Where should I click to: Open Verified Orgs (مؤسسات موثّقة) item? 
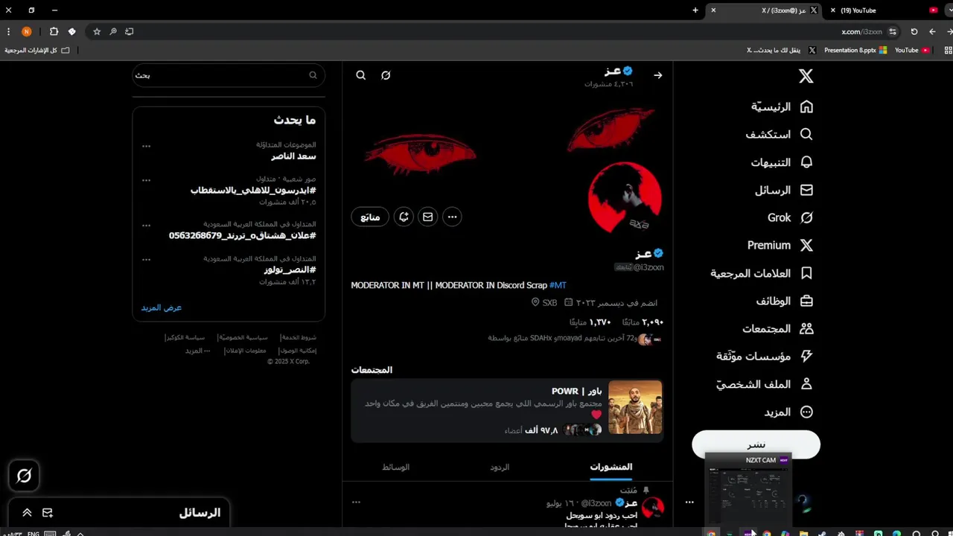coord(765,356)
